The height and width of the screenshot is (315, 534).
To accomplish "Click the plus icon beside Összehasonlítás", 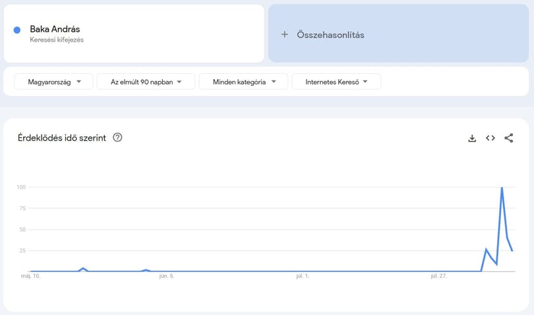I will coord(285,34).
